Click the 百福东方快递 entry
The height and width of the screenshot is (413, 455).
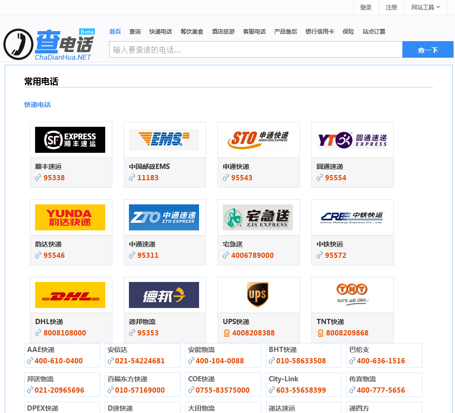(127, 379)
